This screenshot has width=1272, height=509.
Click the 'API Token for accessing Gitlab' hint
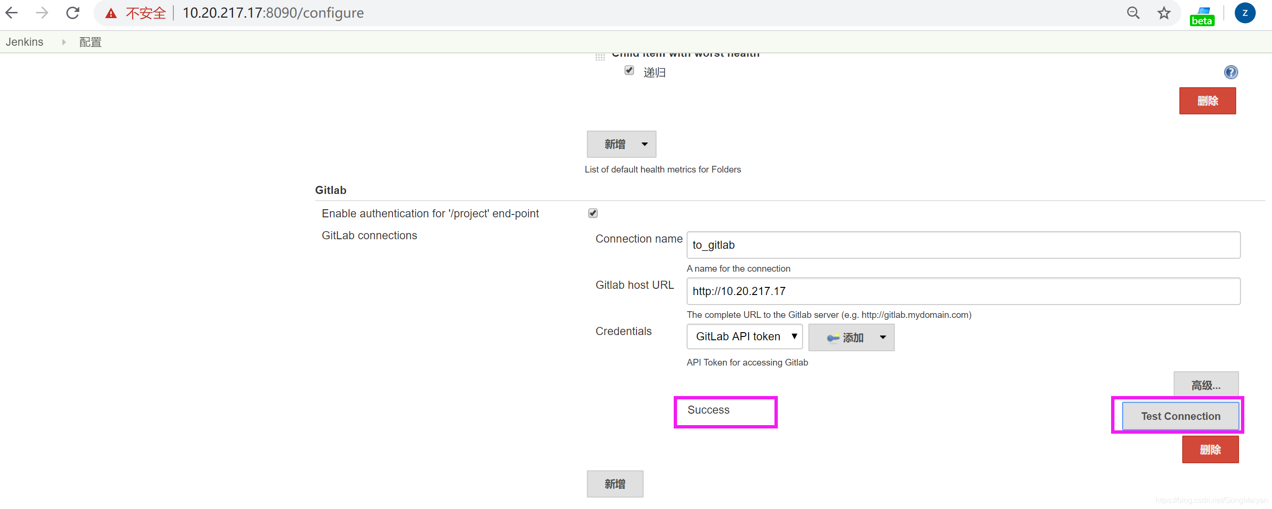pyautogui.click(x=747, y=363)
